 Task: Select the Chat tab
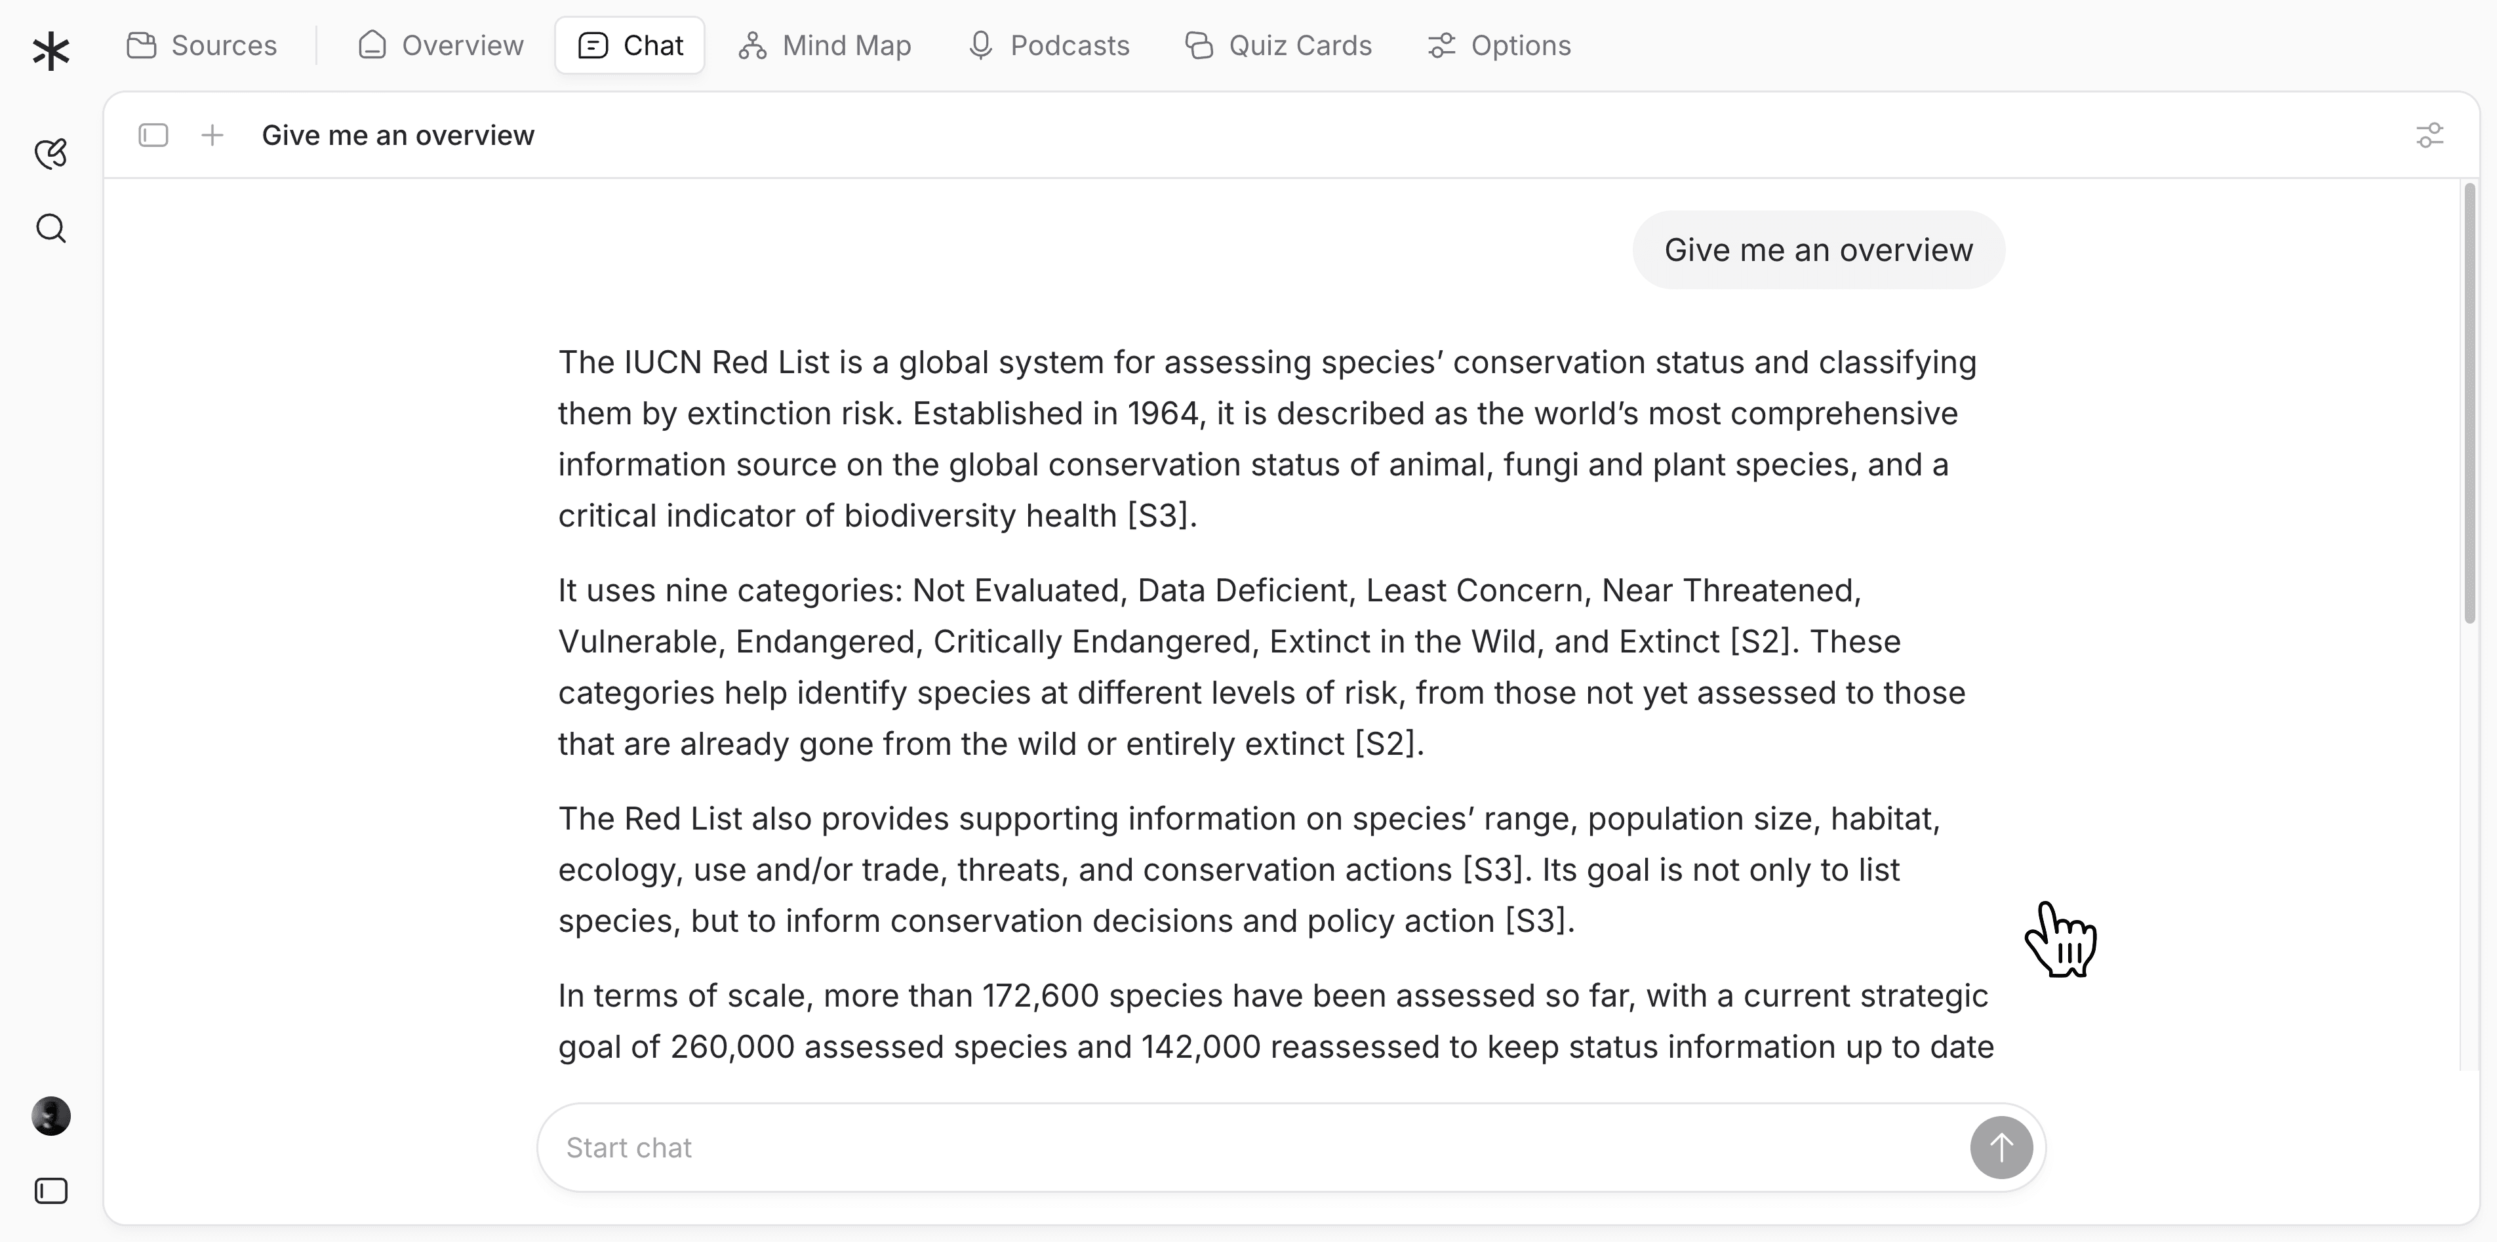[630, 45]
